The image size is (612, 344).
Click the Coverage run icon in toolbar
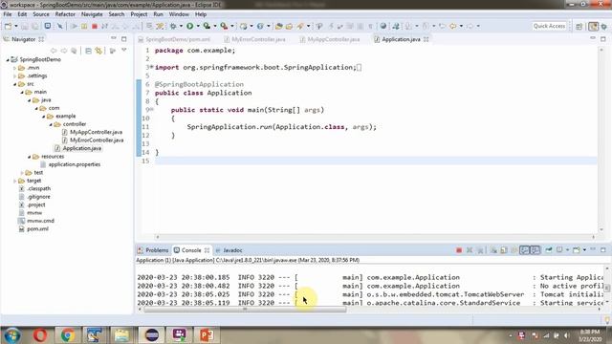[207, 26]
